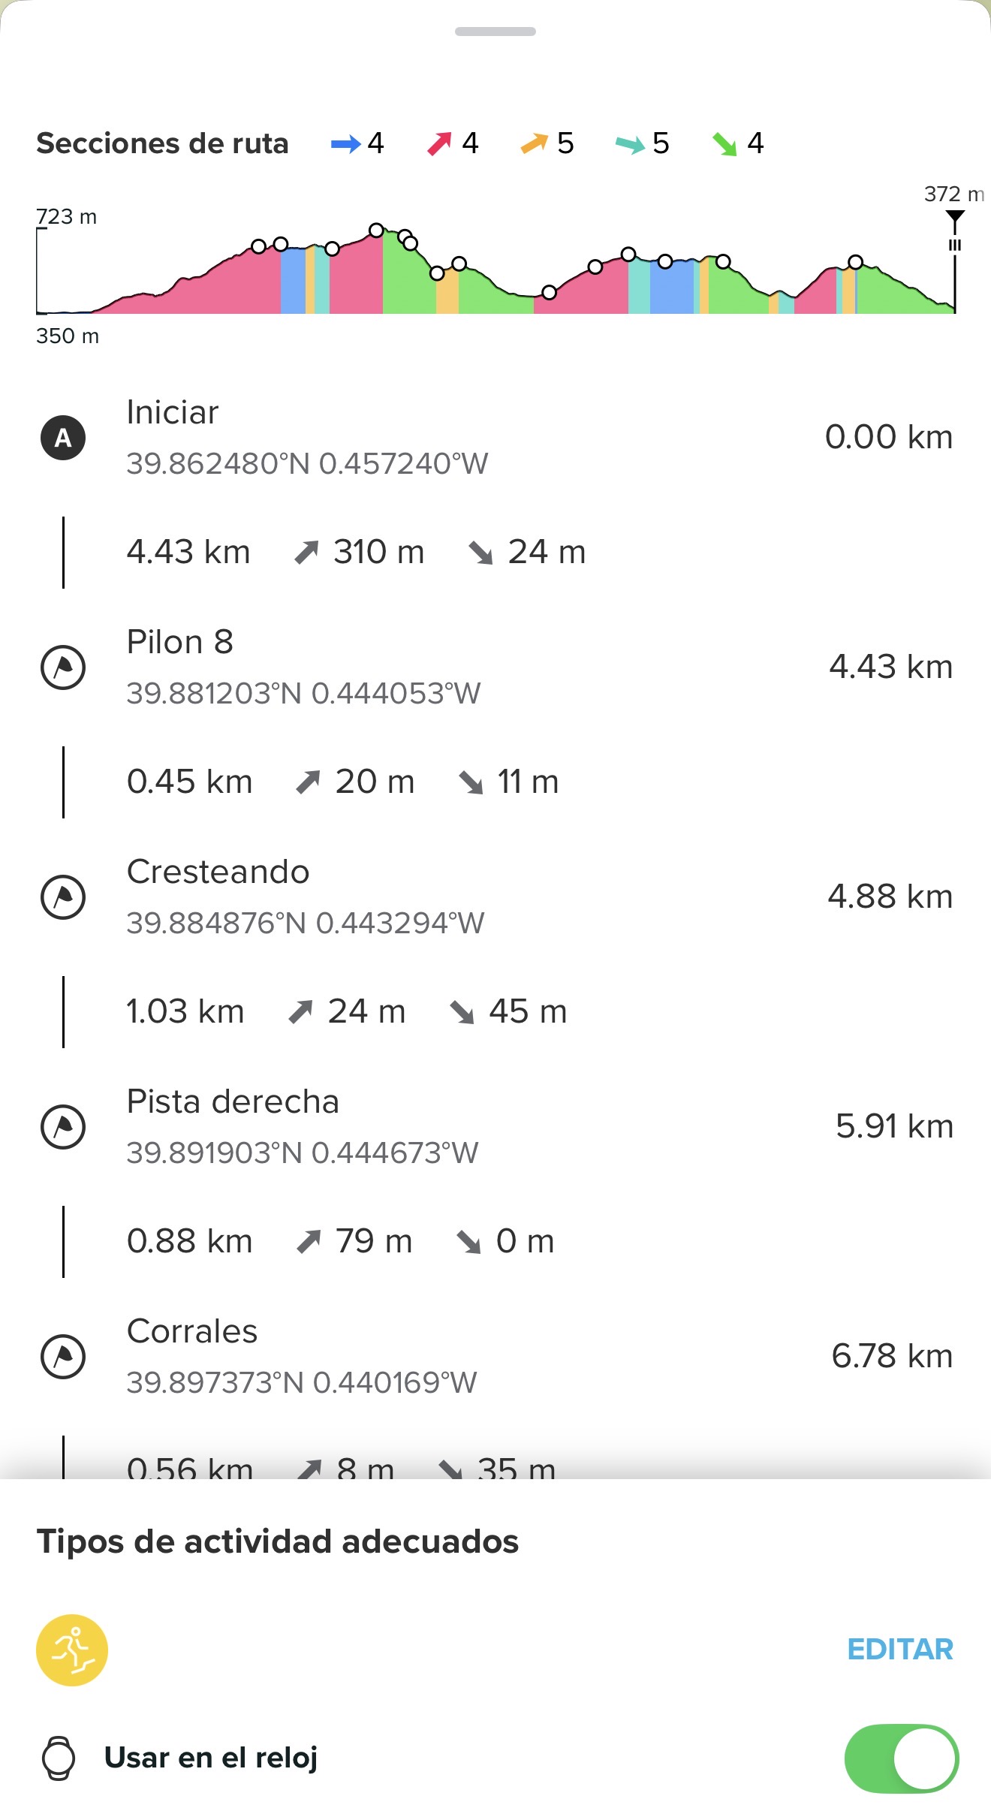The height and width of the screenshot is (1805, 991).
Task: Tap the blue flat sections arrow icon
Action: [345, 143]
